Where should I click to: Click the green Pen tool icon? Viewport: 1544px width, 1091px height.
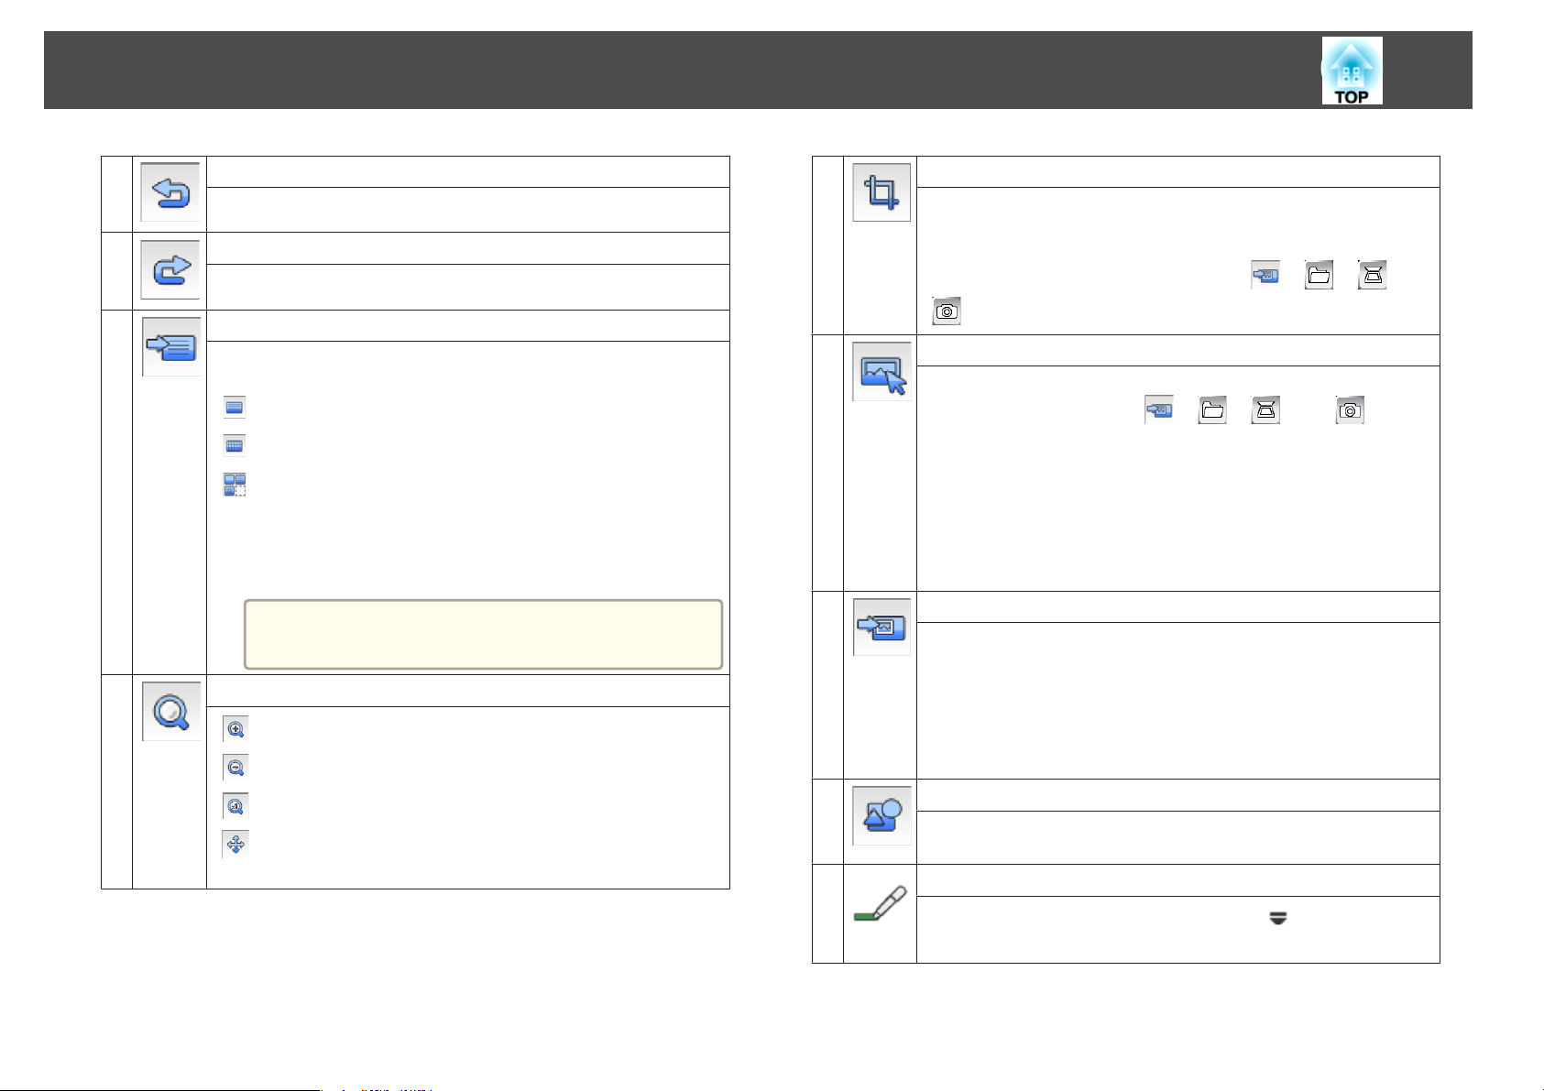[880, 904]
